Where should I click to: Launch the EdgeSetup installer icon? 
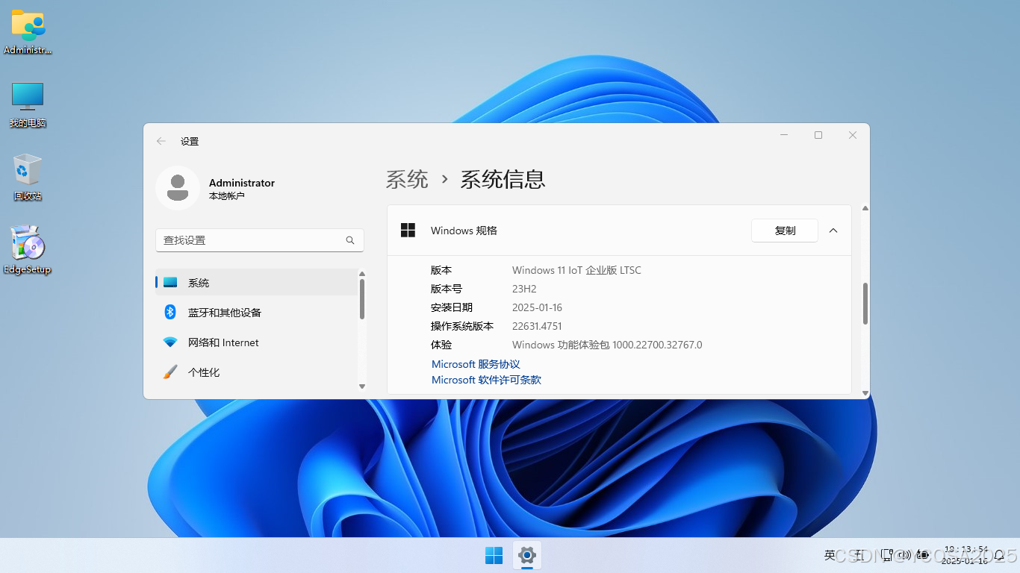(28, 250)
